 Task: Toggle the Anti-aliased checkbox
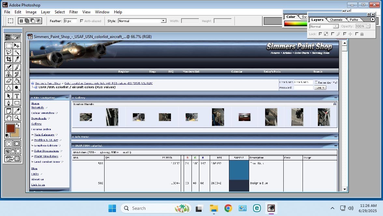point(81,21)
